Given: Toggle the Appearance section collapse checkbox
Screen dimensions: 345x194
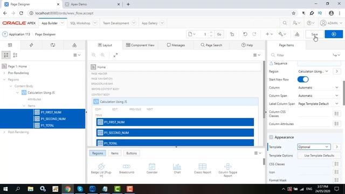Looking at the screenshot, I should [271, 137].
